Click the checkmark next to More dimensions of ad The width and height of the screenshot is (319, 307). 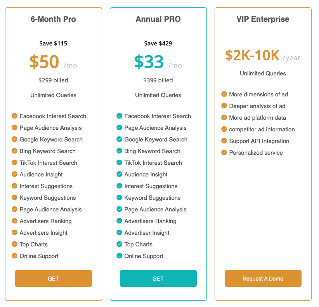pos(224,94)
